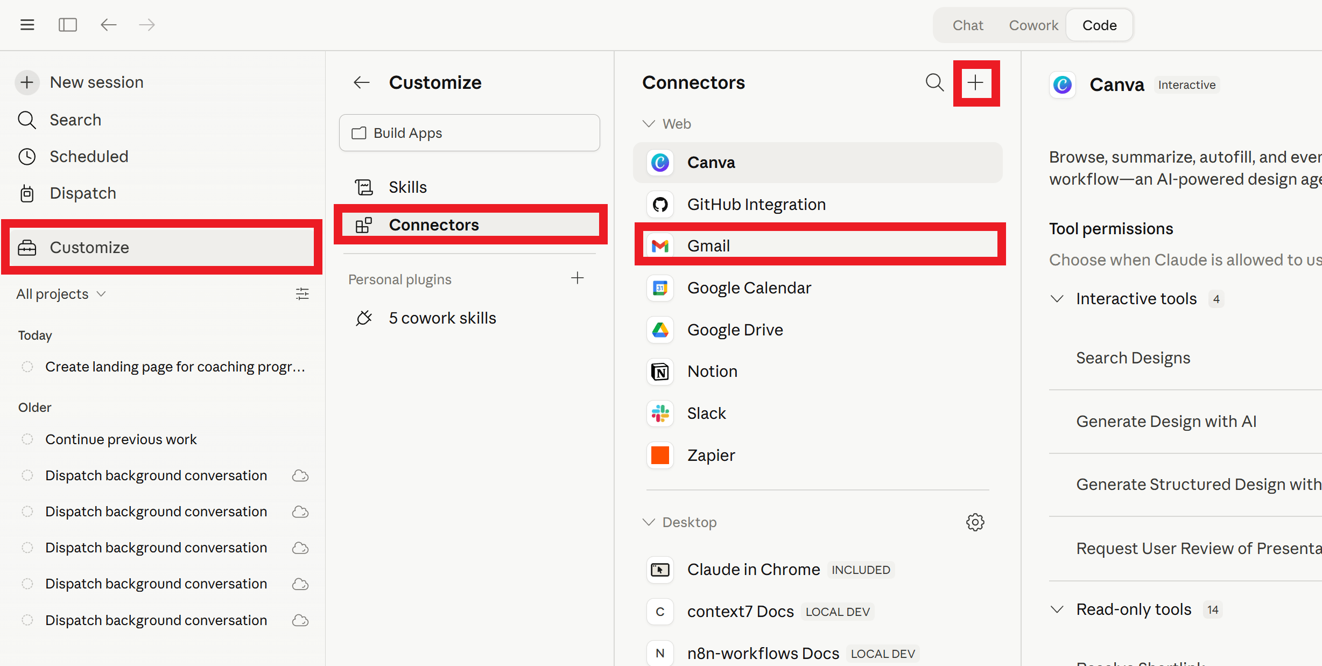This screenshot has width=1322, height=666.
Task: Switch to the Cowork tab
Action: [x=1033, y=25]
